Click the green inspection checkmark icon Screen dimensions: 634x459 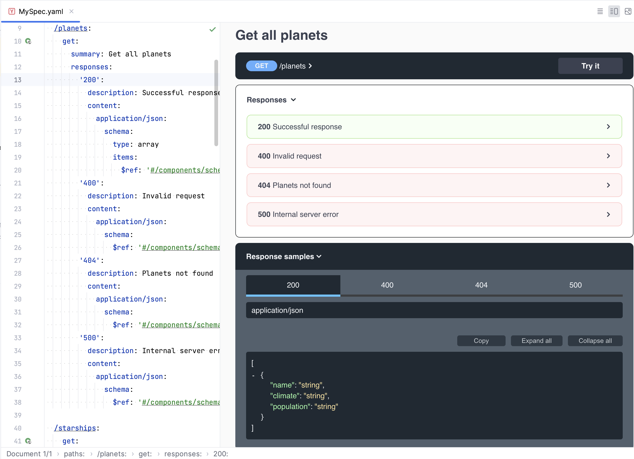click(212, 29)
